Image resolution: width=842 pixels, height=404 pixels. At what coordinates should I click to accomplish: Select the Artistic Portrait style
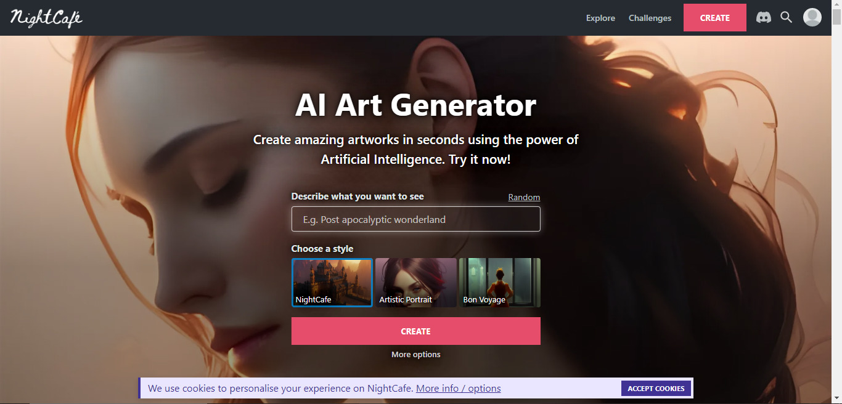[x=416, y=283]
